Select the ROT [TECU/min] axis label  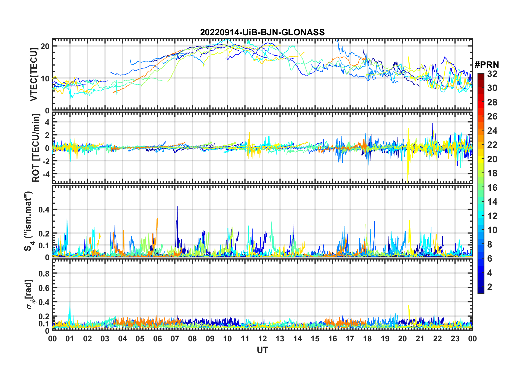pos(36,148)
